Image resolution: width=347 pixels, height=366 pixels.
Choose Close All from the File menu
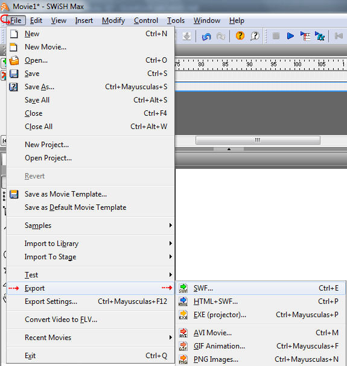point(90,127)
